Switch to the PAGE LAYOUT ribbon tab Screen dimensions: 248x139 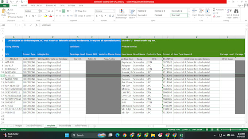(x=36, y=5)
